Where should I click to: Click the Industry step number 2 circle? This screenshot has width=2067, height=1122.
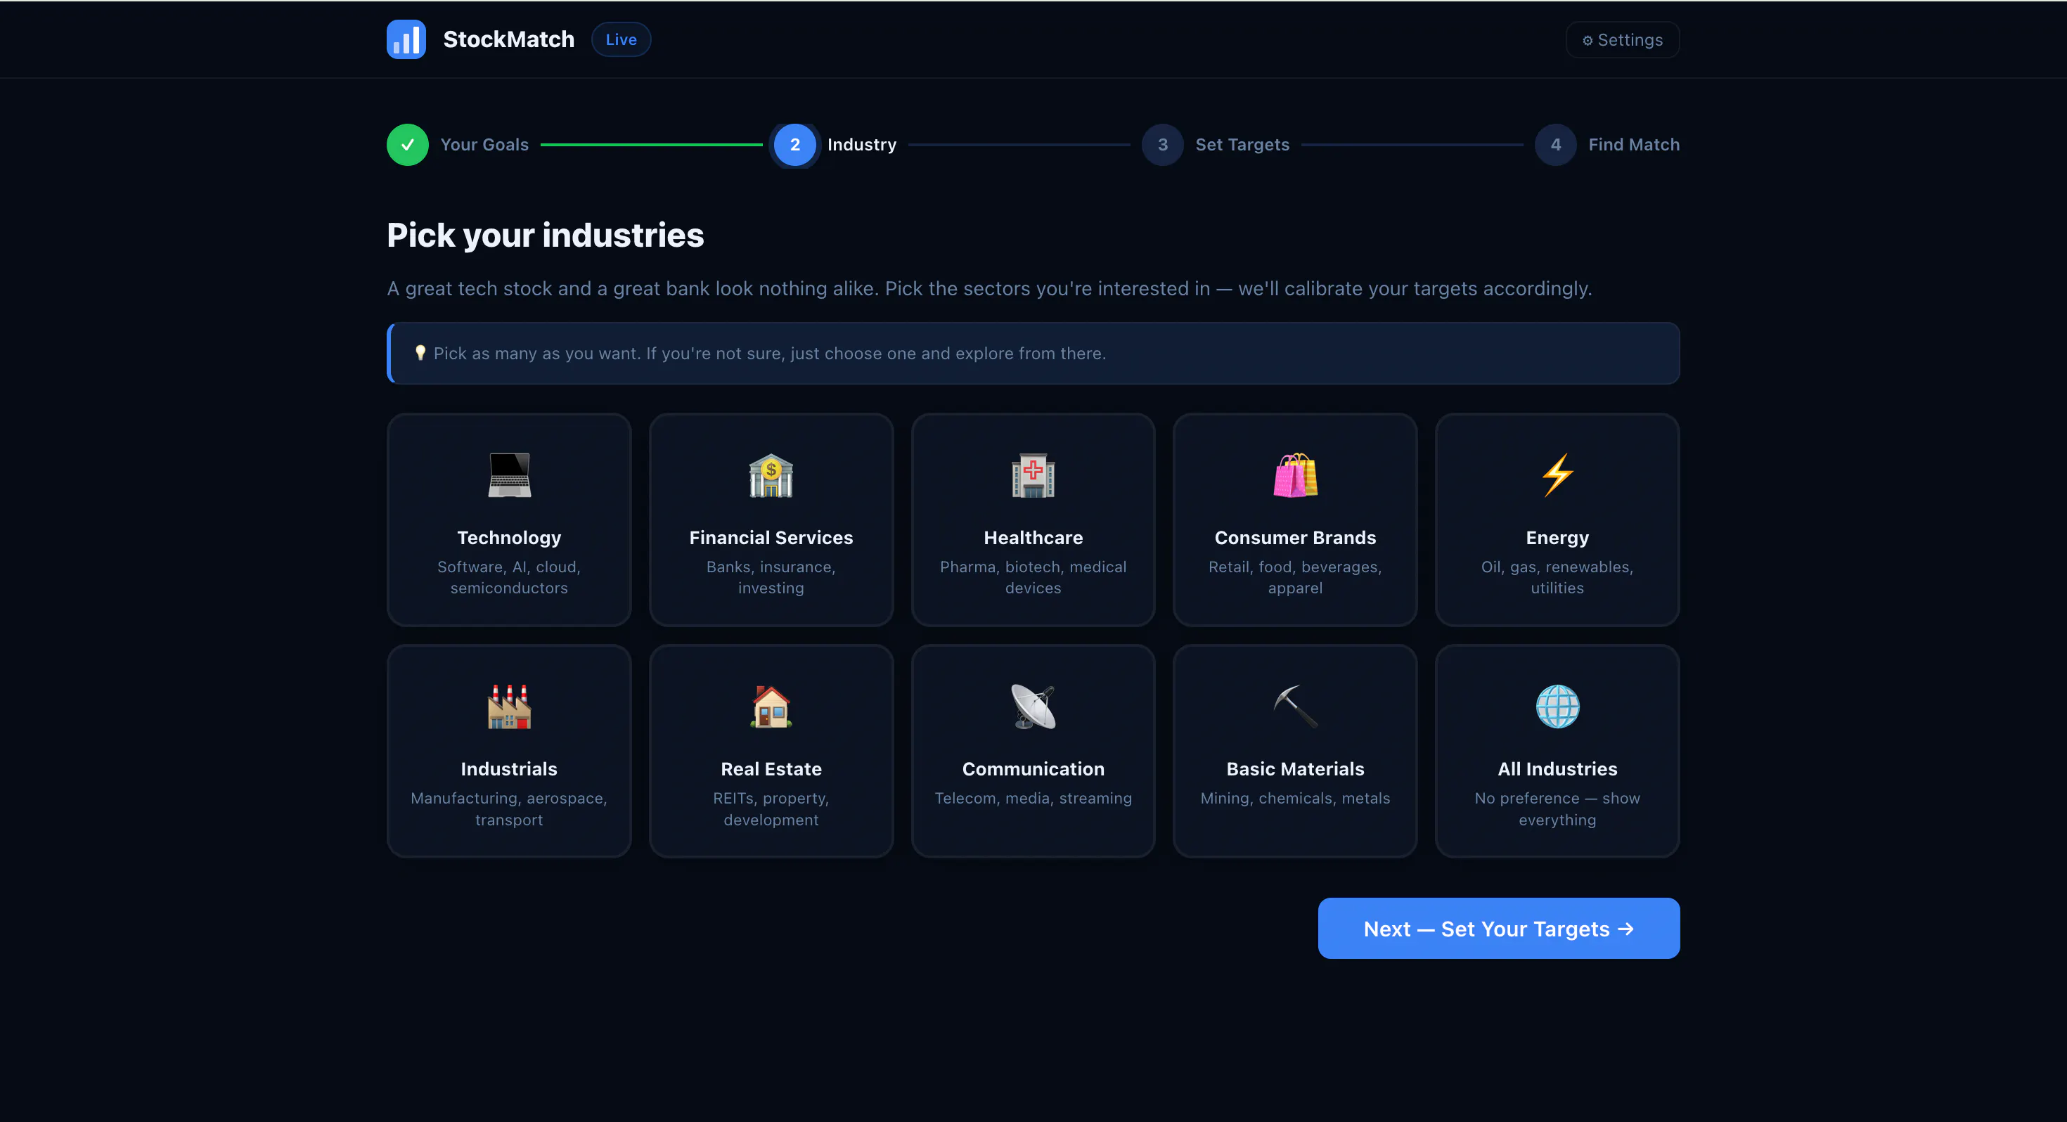click(794, 144)
